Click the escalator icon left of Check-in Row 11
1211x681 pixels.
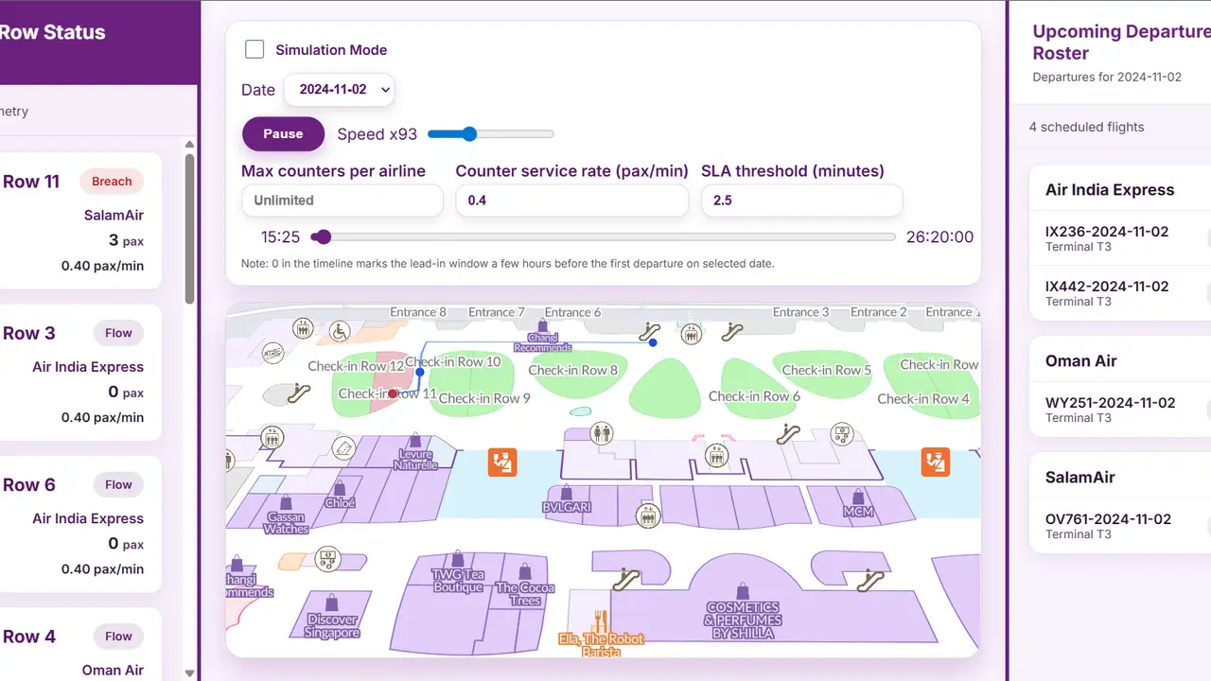coord(299,392)
